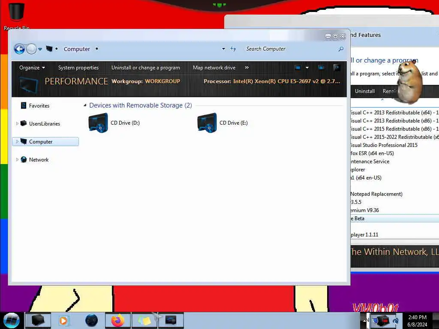
Task: Select Favorites in navigation pane
Action: (39, 106)
